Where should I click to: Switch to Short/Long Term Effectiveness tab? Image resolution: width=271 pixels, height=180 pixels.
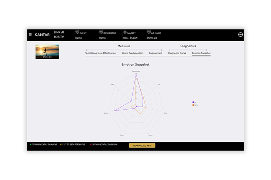pyautogui.click(x=101, y=53)
